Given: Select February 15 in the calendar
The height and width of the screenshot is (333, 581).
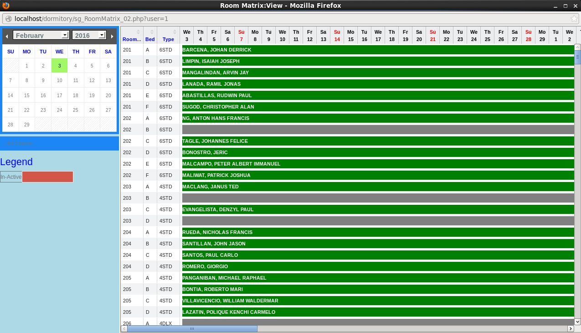Looking at the screenshot, I should [27, 95].
